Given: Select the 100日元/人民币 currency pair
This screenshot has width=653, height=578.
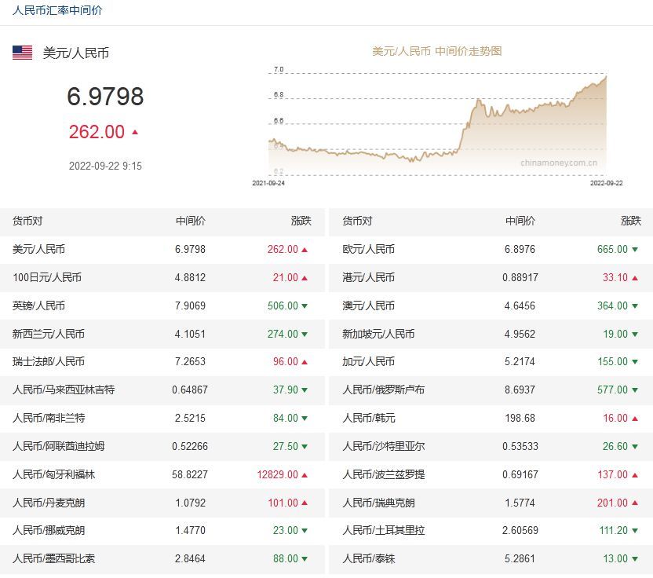Looking at the screenshot, I should click(47, 278).
